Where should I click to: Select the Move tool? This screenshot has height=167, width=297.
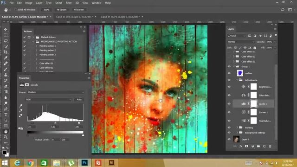click(6, 29)
